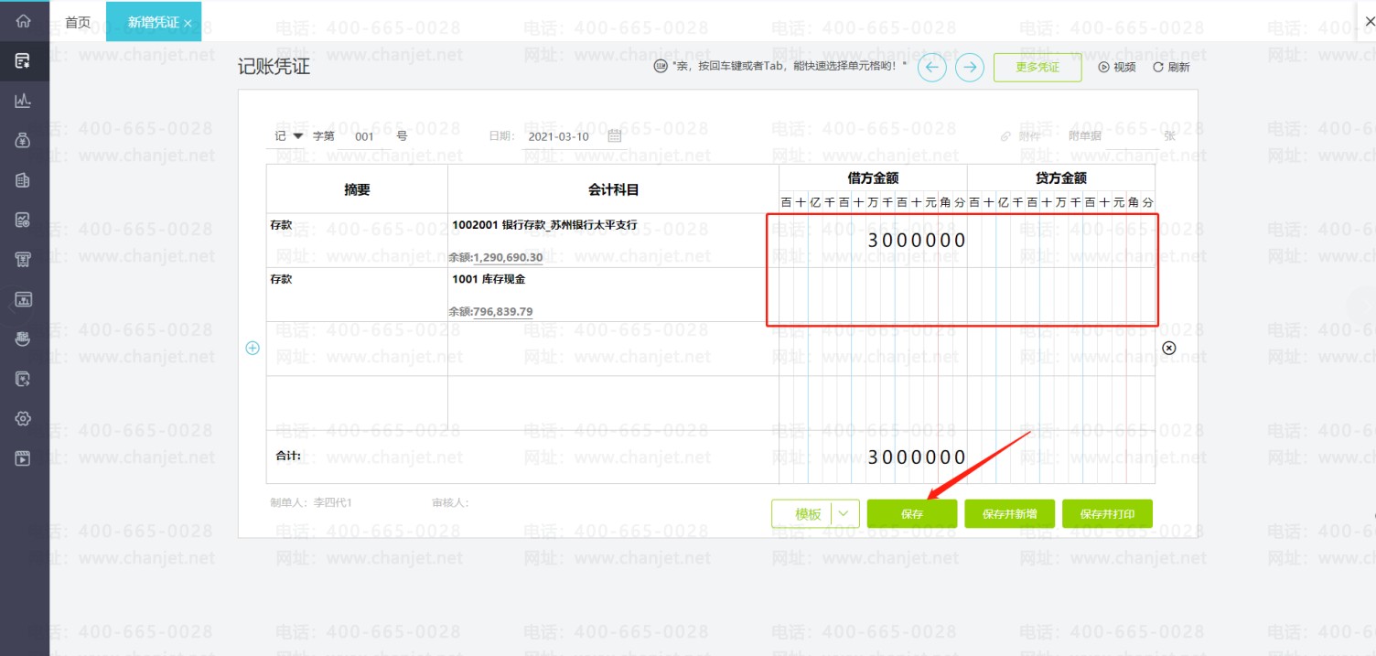The width and height of the screenshot is (1376, 656).
Task: Close the 新增凭证 tab
Action: tap(188, 23)
